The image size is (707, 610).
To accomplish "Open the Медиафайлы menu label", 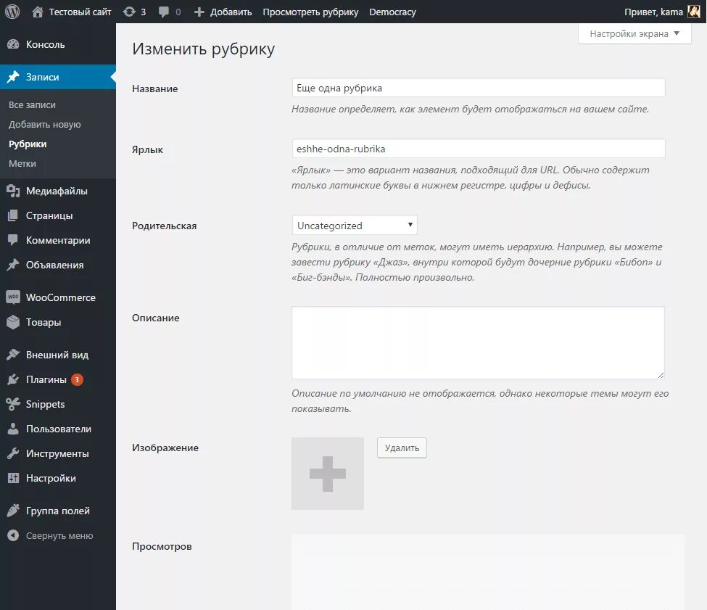I will (57, 191).
